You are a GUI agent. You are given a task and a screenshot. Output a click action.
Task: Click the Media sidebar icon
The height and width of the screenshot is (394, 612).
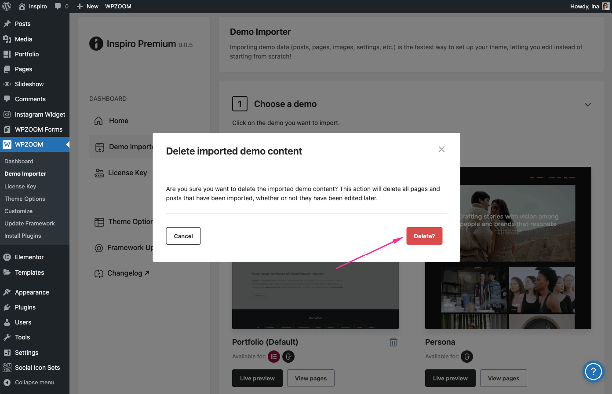click(7, 39)
